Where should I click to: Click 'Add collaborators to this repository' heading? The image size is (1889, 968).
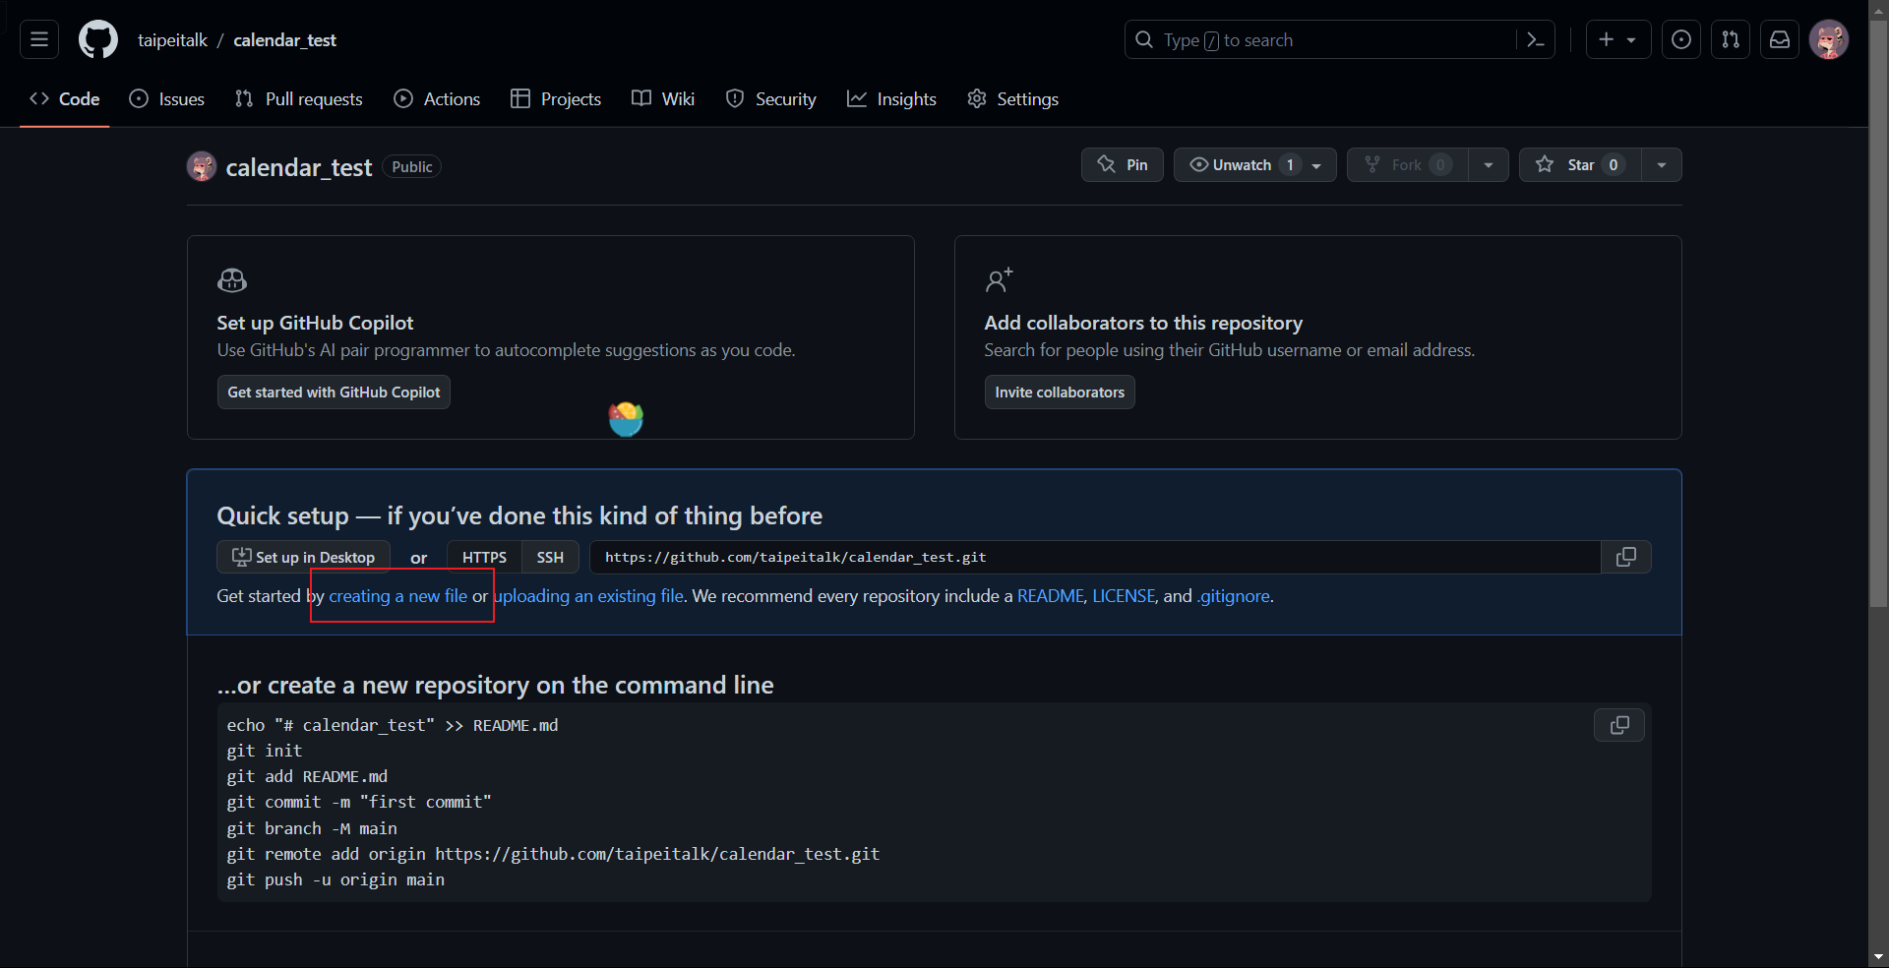point(1143,323)
